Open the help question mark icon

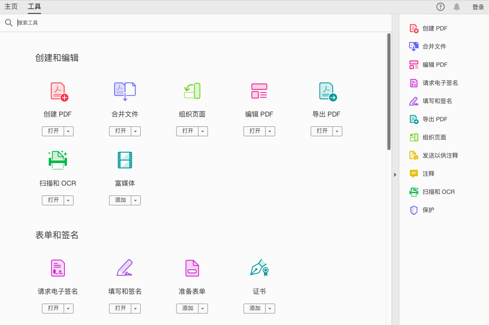pyautogui.click(x=441, y=7)
